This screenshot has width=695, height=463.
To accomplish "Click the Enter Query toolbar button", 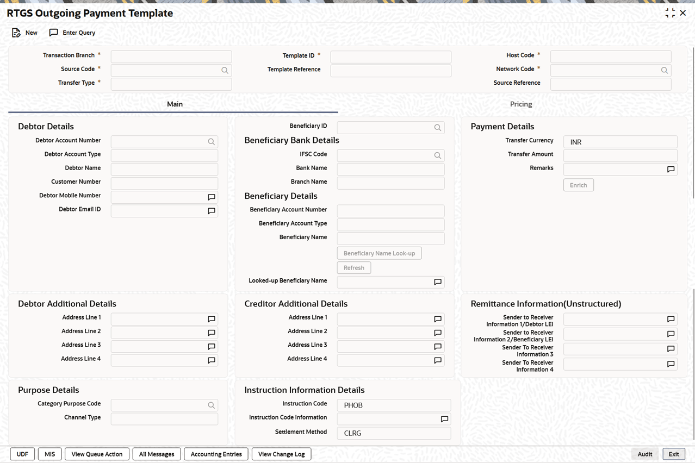I will [x=72, y=33].
